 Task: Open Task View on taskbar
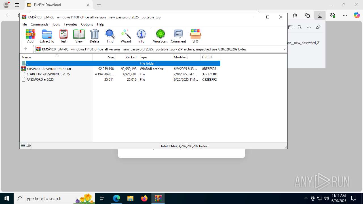pyautogui.click(x=102, y=198)
